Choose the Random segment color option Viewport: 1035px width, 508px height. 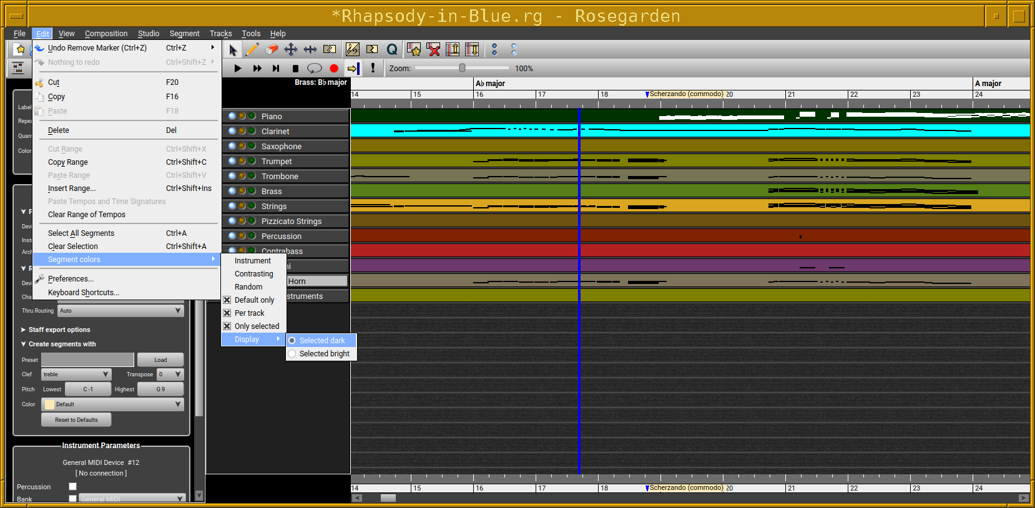click(x=253, y=287)
